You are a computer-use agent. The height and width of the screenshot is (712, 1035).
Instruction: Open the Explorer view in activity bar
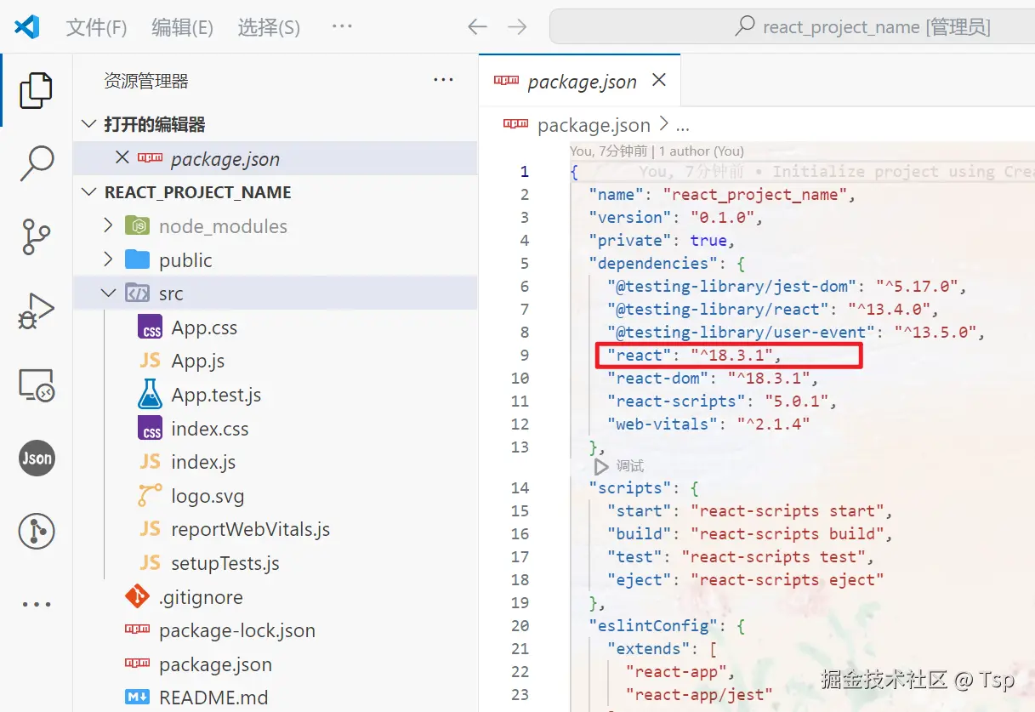click(x=36, y=90)
